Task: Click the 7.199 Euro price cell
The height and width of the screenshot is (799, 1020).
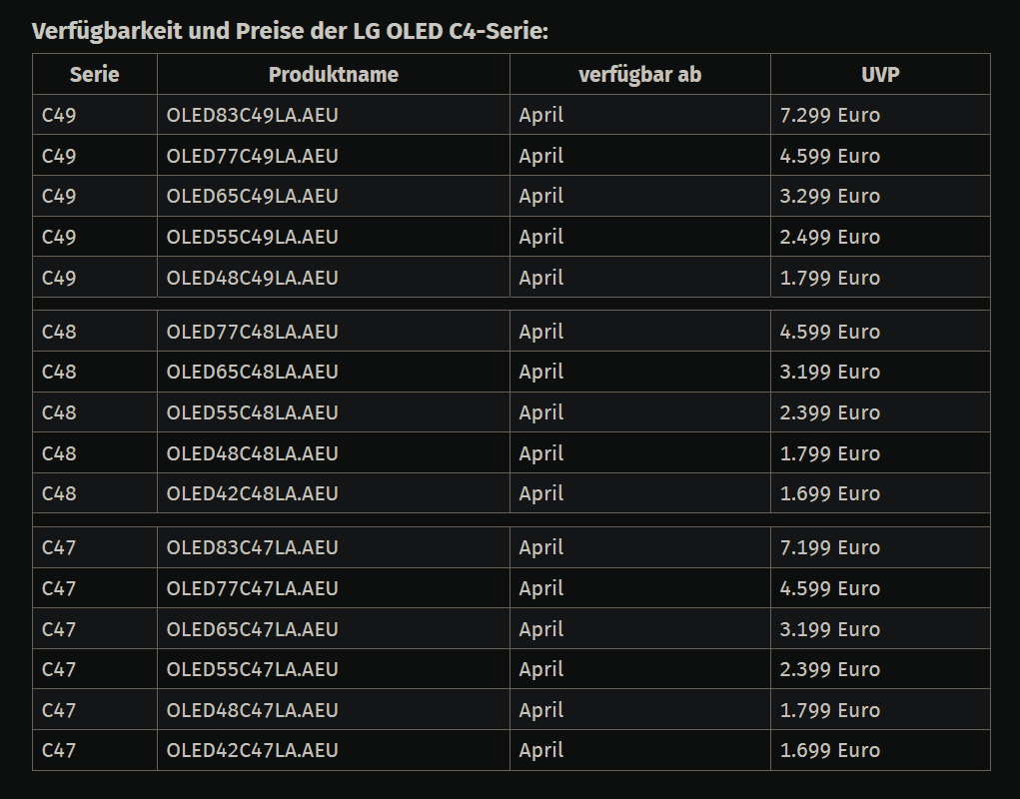Action: (830, 547)
